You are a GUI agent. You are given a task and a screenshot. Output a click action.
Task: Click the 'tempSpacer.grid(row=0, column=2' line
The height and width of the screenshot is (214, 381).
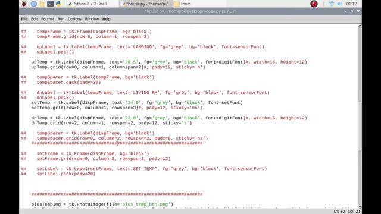coord(114,139)
